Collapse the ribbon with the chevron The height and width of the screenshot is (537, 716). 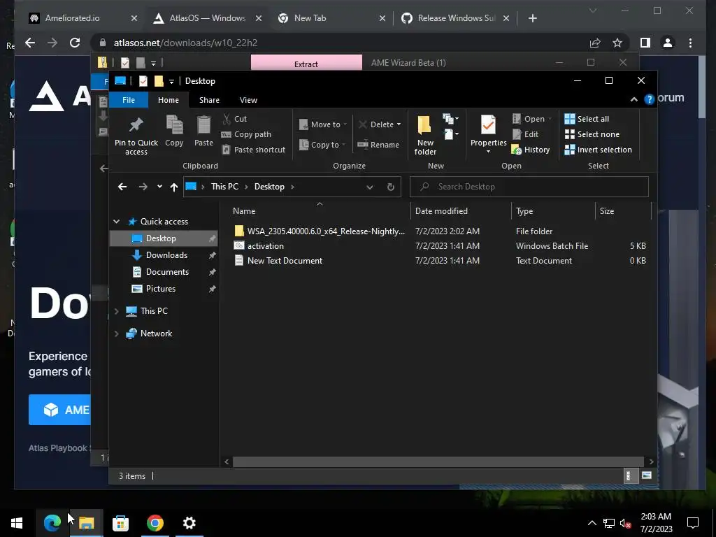633,99
